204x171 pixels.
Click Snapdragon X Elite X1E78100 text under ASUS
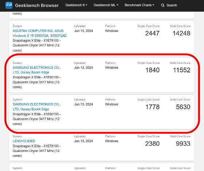tap(37, 45)
